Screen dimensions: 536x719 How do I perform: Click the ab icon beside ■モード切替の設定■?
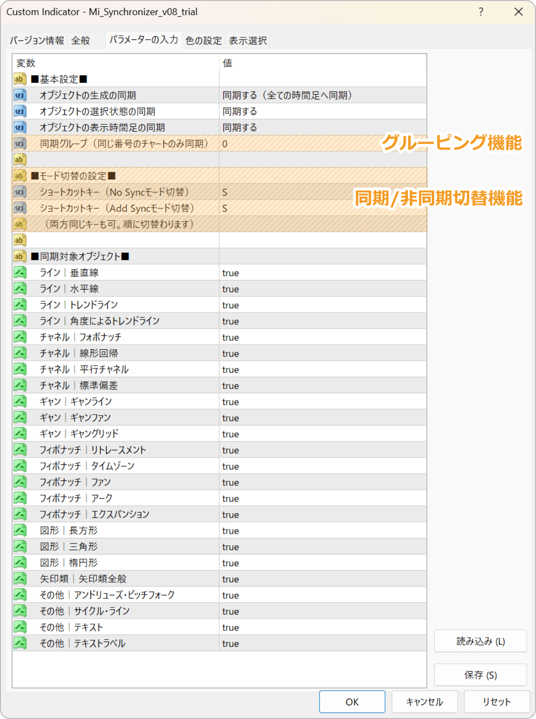click(x=19, y=176)
